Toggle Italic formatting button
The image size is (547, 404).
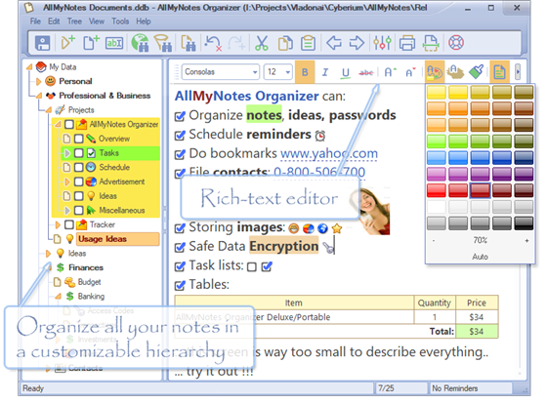(x=325, y=72)
